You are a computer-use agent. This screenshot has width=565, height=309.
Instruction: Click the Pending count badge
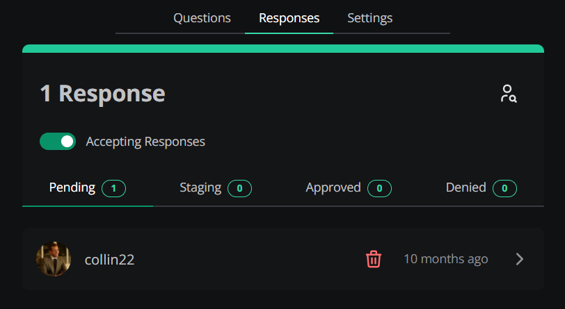pyautogui.click(x=113, y=188)
